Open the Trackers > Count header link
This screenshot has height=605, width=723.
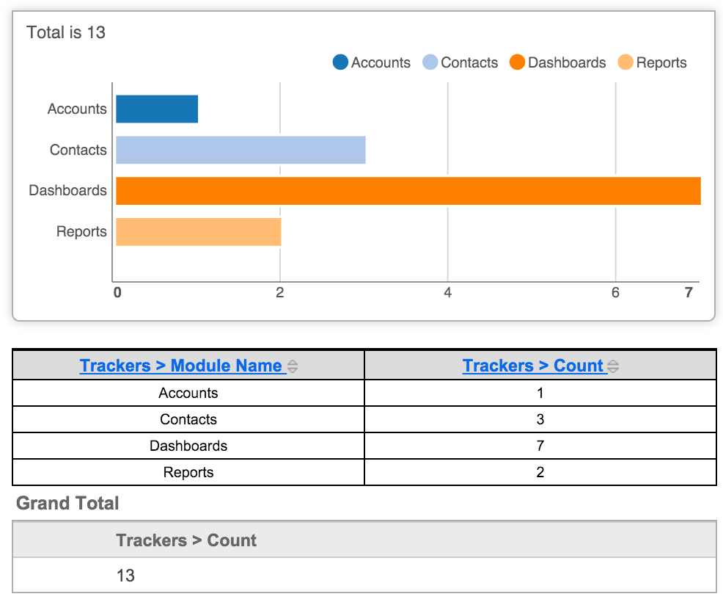click(534, 366)
